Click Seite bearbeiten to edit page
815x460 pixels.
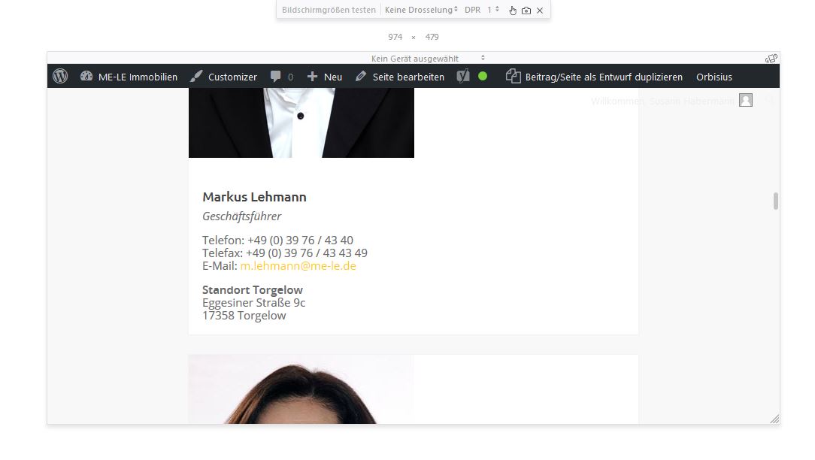click(x=400, y=77)
